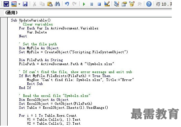Click the "FilePath = ActiveDocument.Path" line
This screenshot has height=127, width=181.
(66, 64)
